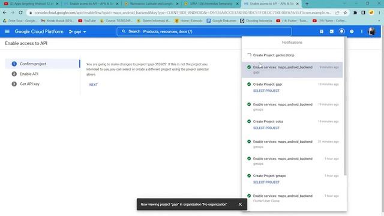Switch to the Apps targeting Android 12 tab
The height and width of the screenshot is (216, 384).
click(31, 4)
